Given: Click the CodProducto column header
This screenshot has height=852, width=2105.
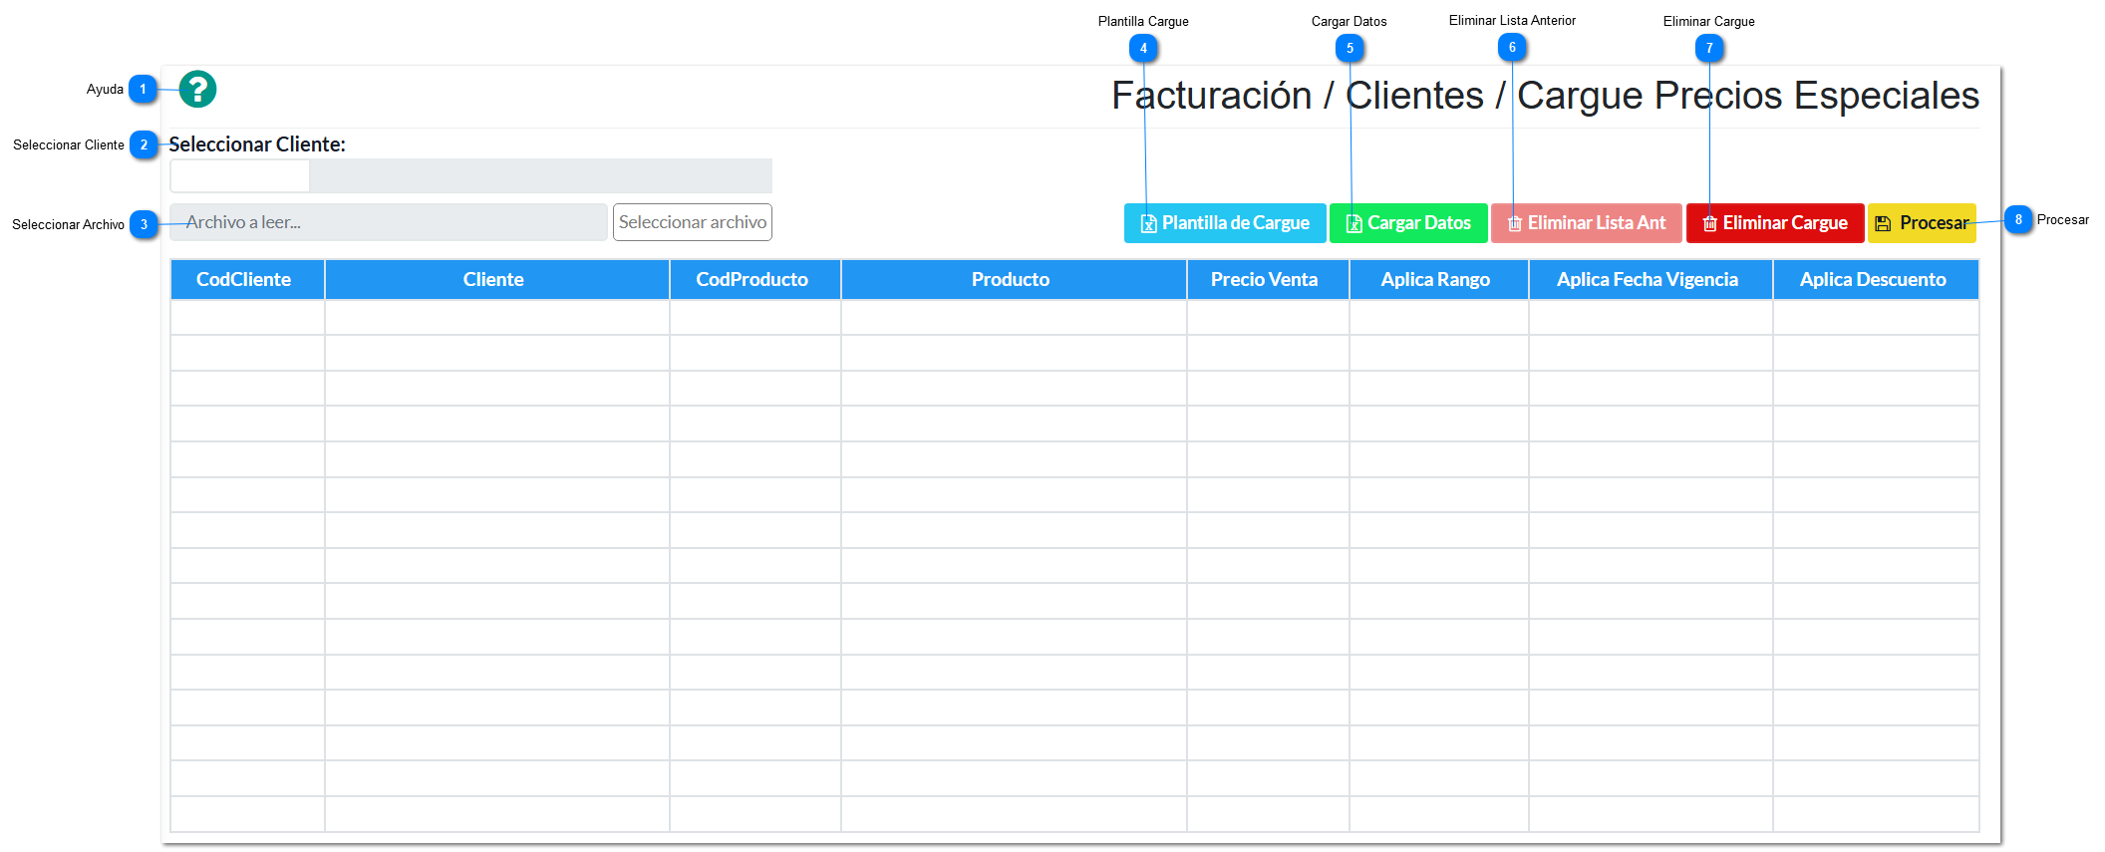Looking at the screenshot, I should tap(752, 280).
